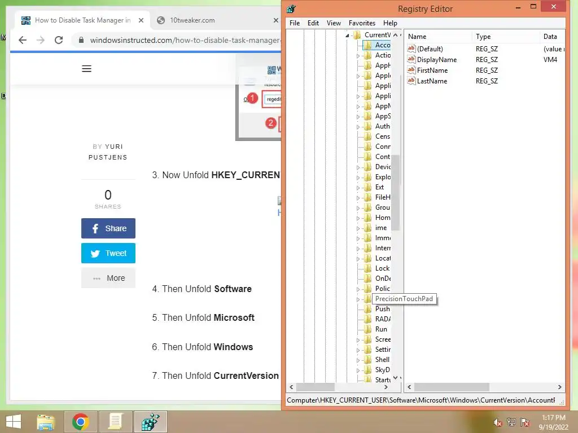
Task: Open the View menu in Registry Editor
Action: 334,23
